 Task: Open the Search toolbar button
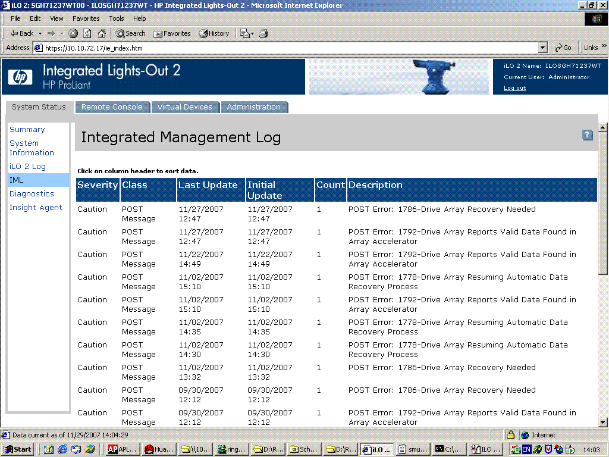pyautogui.click(x=130, y=33)
